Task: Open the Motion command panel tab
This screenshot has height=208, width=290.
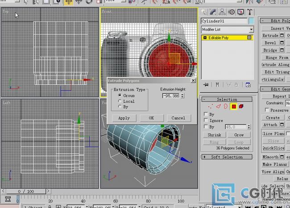Action: [231, 12]
